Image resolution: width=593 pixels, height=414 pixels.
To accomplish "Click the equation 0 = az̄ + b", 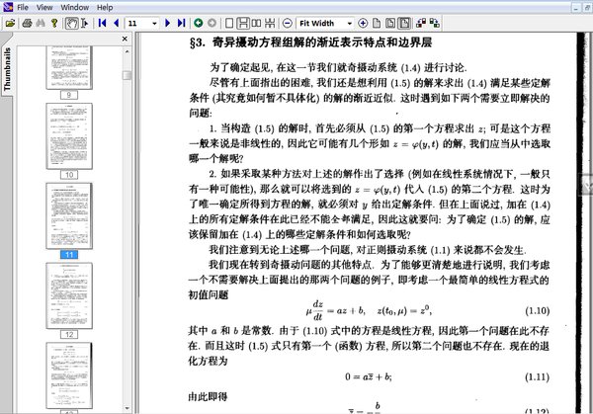I will [369, 376].
